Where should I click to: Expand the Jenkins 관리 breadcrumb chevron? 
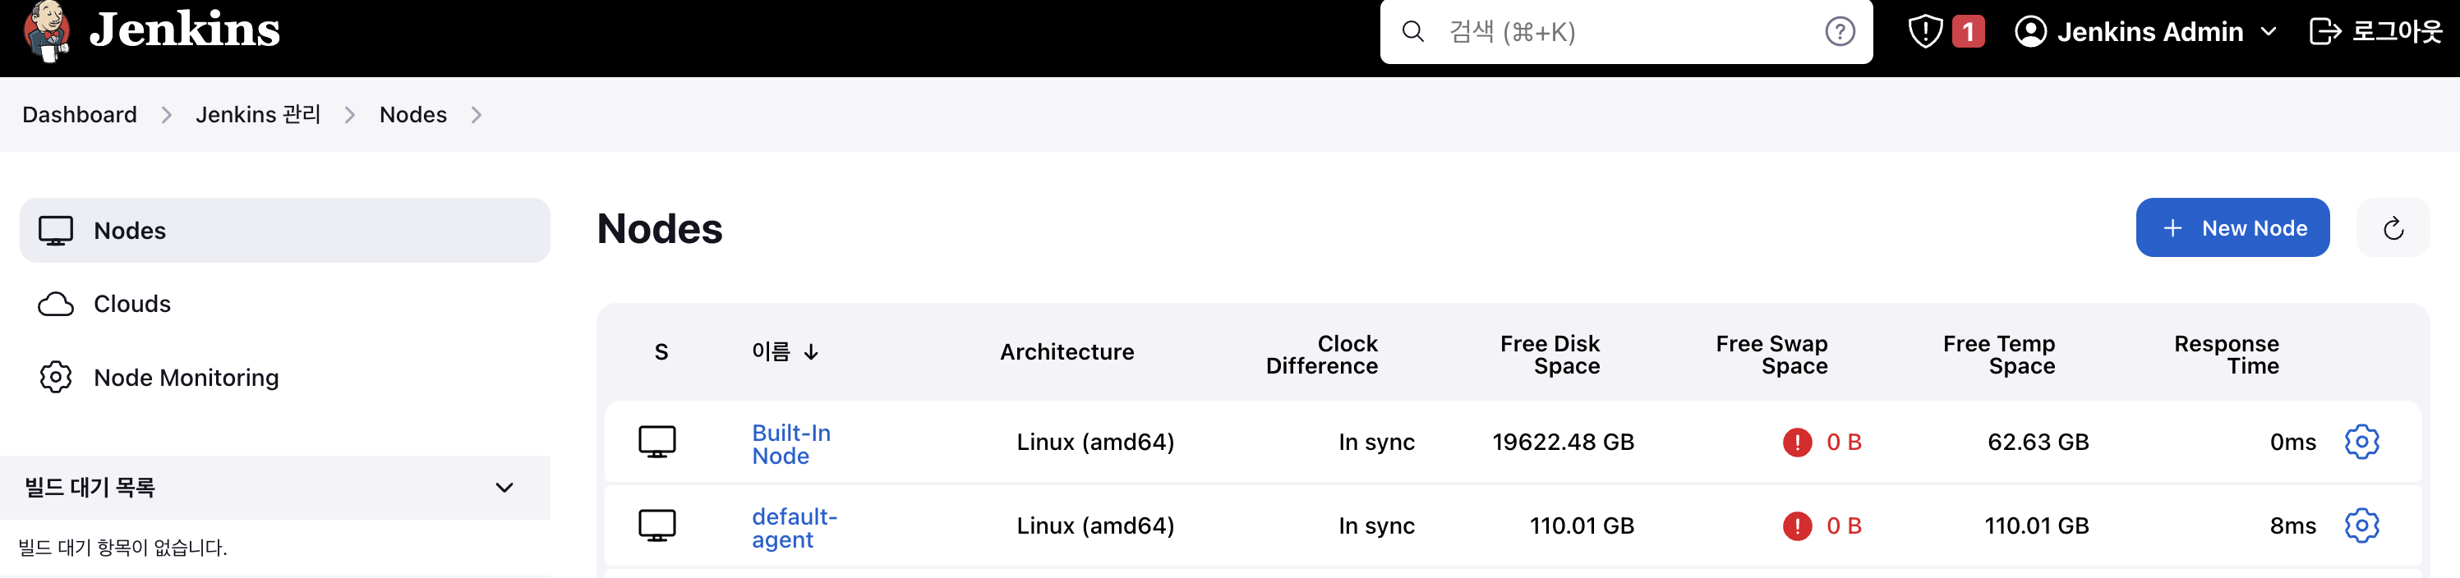(351, 114)
